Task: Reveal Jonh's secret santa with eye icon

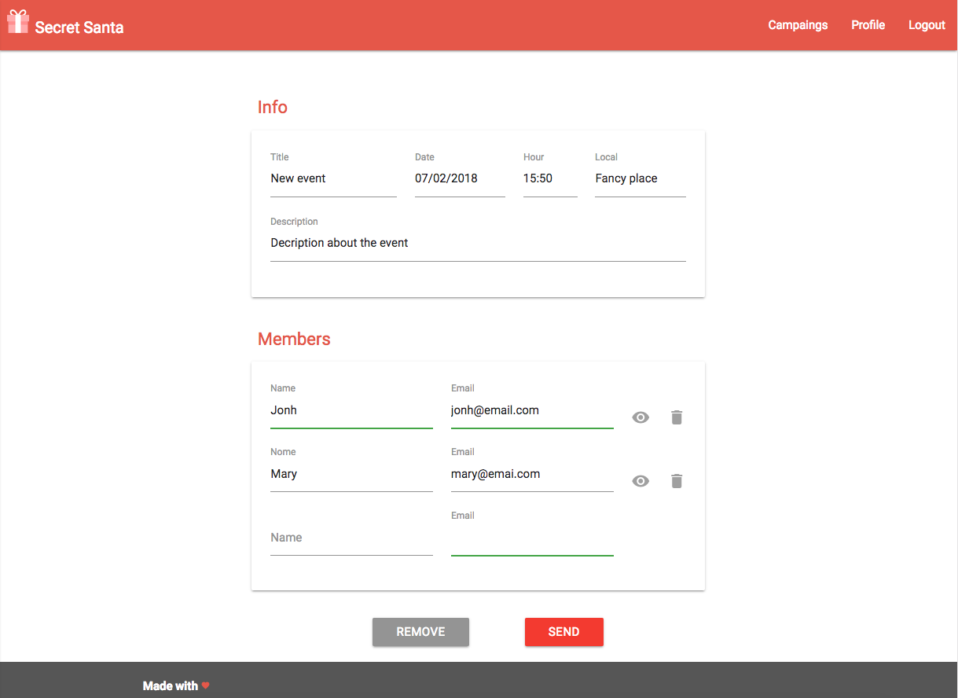Action: [640, 417]
